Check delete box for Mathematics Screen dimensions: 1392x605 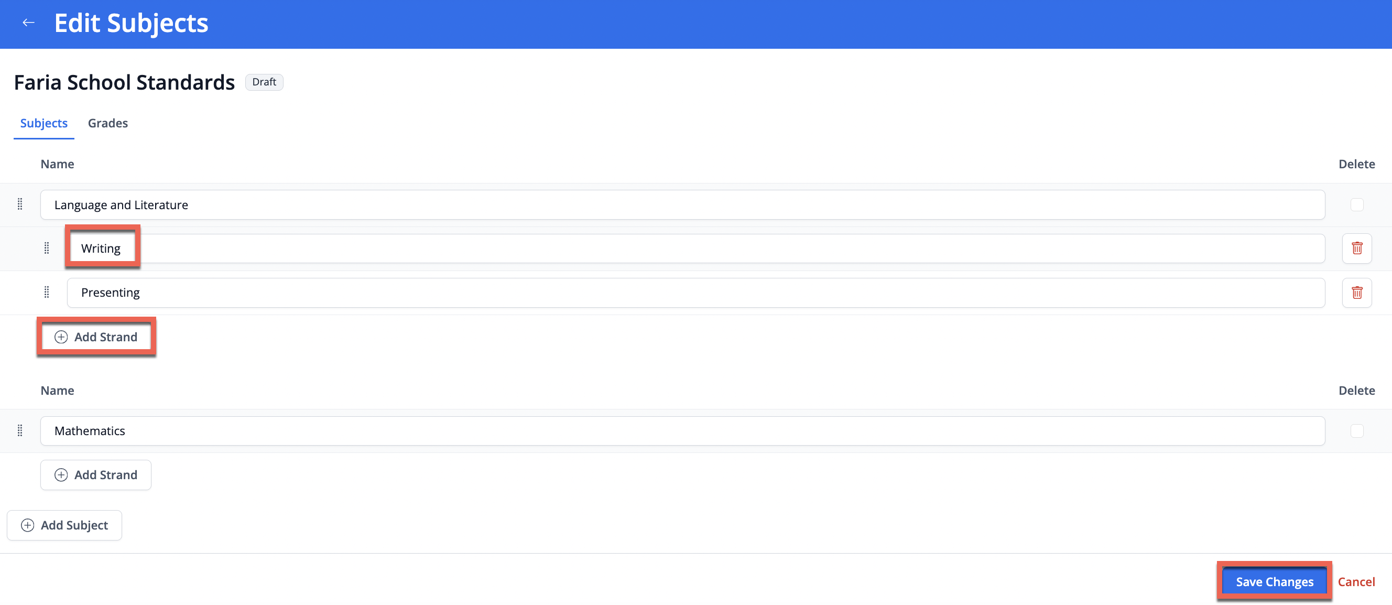click(x=1356, y=430)
